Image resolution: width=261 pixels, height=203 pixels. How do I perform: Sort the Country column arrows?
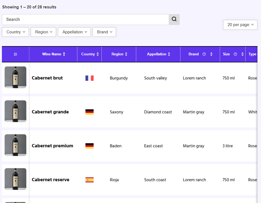[x=98, y=54]
